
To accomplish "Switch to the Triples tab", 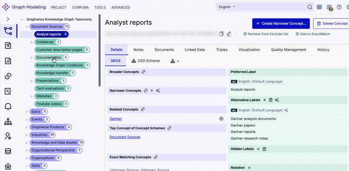I will pyautogui.click(x=222, y=50).
